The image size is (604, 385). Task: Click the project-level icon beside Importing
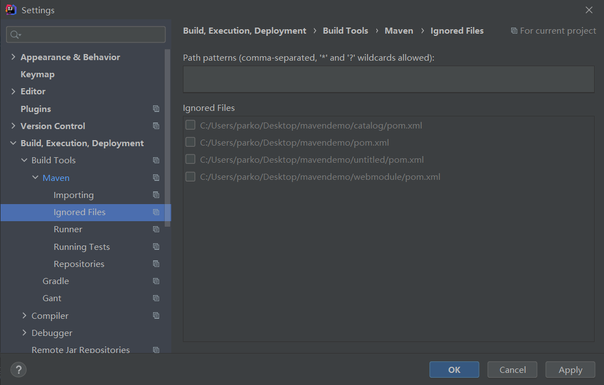pos(156,195)
